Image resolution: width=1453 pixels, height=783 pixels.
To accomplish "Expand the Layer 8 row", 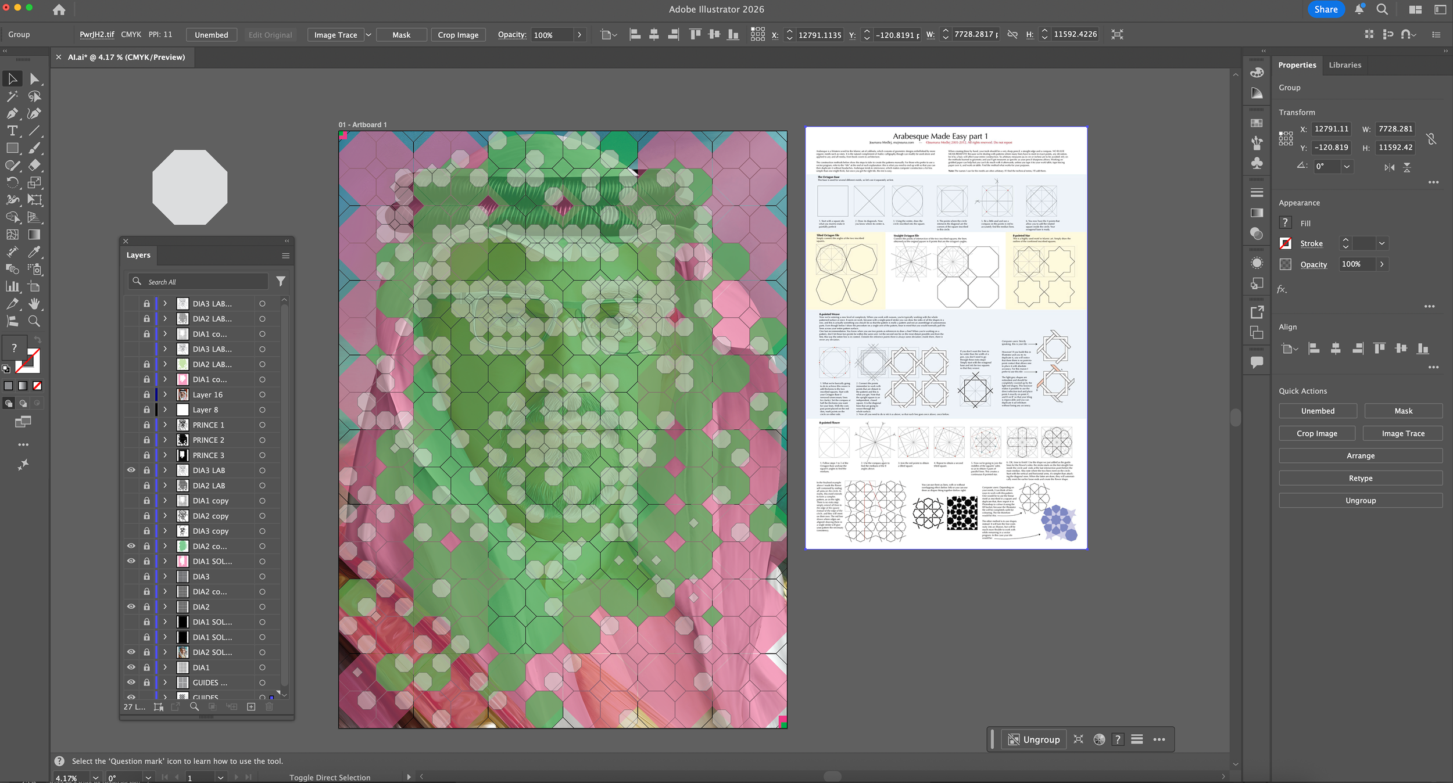I will point(165,410).
